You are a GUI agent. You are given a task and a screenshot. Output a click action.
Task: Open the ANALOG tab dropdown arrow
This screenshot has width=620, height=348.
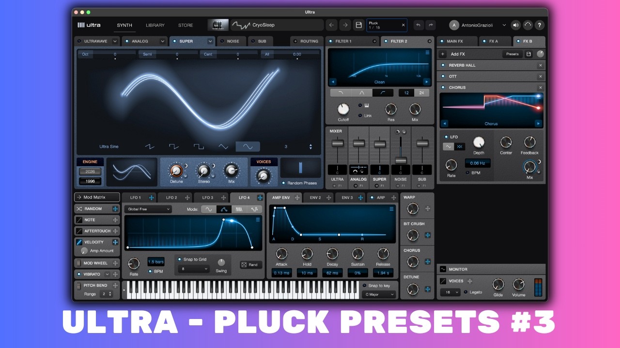[x=162, y=41]
